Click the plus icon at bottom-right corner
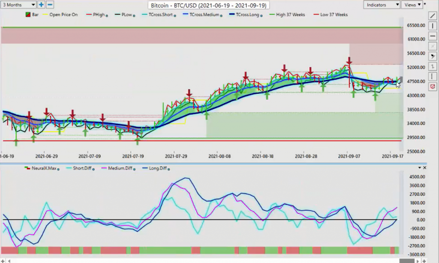 click(424, 261)
